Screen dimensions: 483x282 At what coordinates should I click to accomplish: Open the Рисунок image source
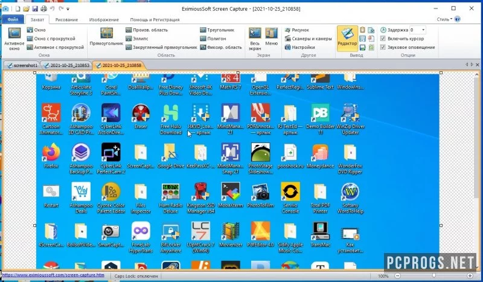(x=296, y=30)
